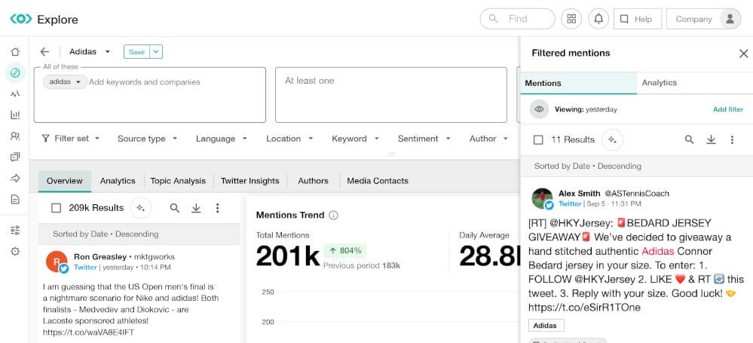Image resolution: width=753 pixels, height=343 pixels.
Task: Check the 11 Results select-all checkbox
Action: pyautogui.click(x=538, y=139)
